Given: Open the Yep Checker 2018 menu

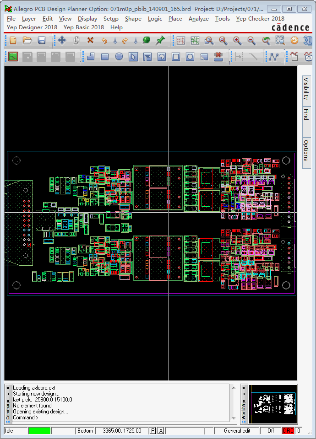Looking at the screenshot, I should click(260, 19).
